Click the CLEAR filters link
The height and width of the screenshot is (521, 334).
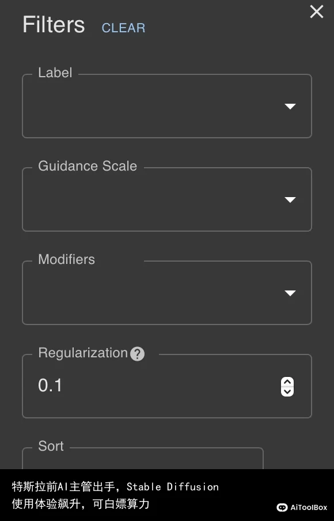point(123,28)
